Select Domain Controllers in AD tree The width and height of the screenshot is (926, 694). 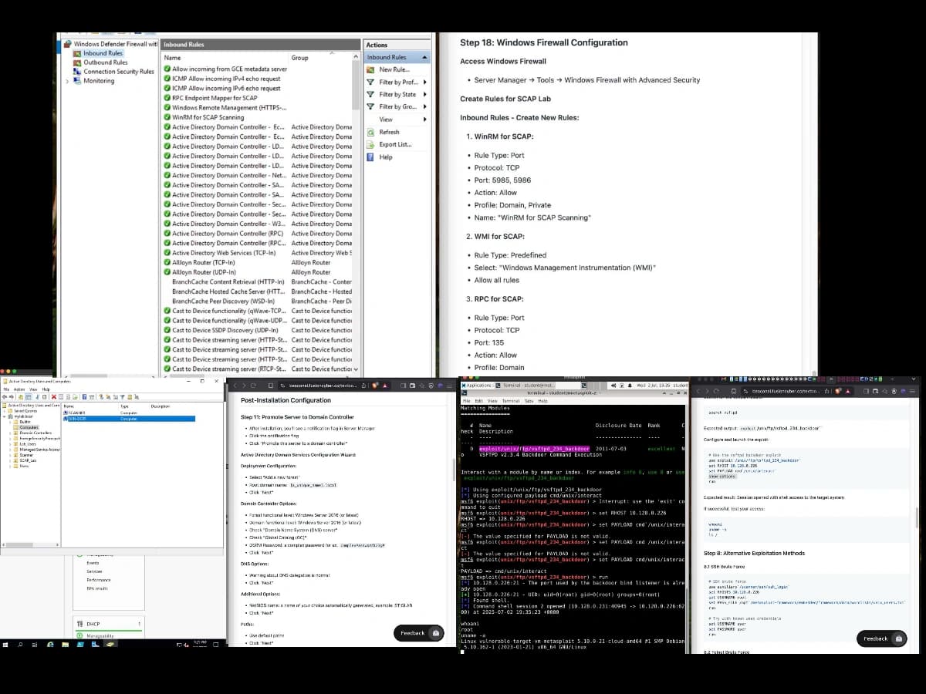click(34, 433)
